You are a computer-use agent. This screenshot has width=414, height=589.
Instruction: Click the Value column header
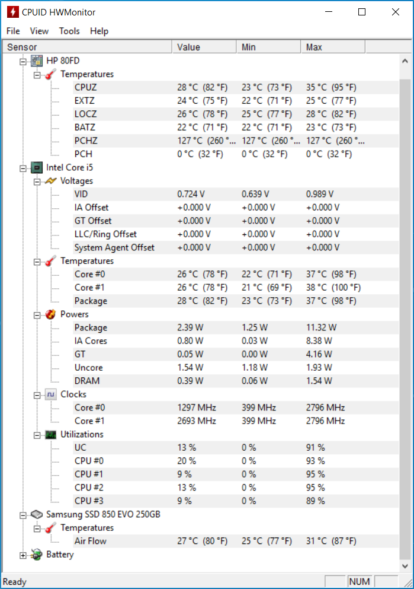pyautogui.click(x=204, y=47)
